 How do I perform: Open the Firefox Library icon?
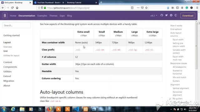pos(173,8)
